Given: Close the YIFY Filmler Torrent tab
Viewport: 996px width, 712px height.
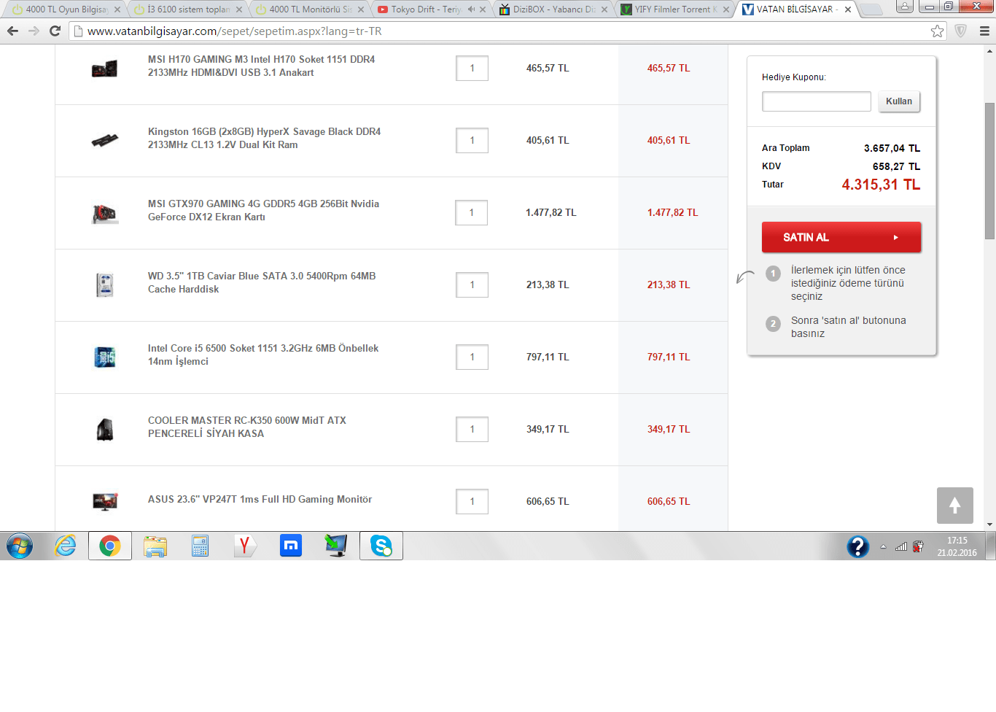Looking at the screenshot, I should (x=726, y=9).
